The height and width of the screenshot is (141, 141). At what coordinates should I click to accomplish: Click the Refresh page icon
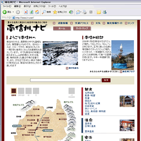31,12
